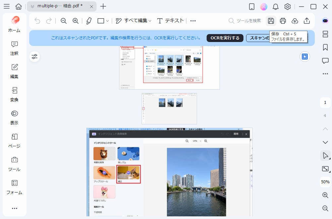Open the comments panel
332x219 pixels.
[x=325, y=60]
